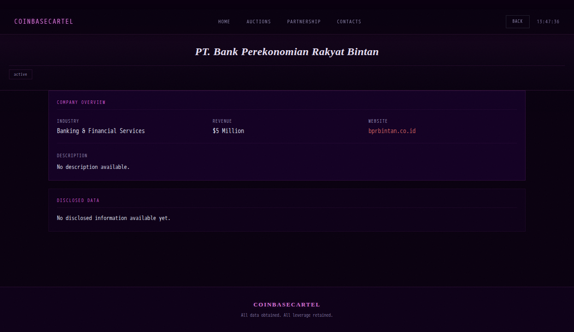Select the page title PT. Bank Perekonomian Rakyat Bintan
Image resolution: width=574 pixels, height=332 pixels.
click(x=287, y=52)
